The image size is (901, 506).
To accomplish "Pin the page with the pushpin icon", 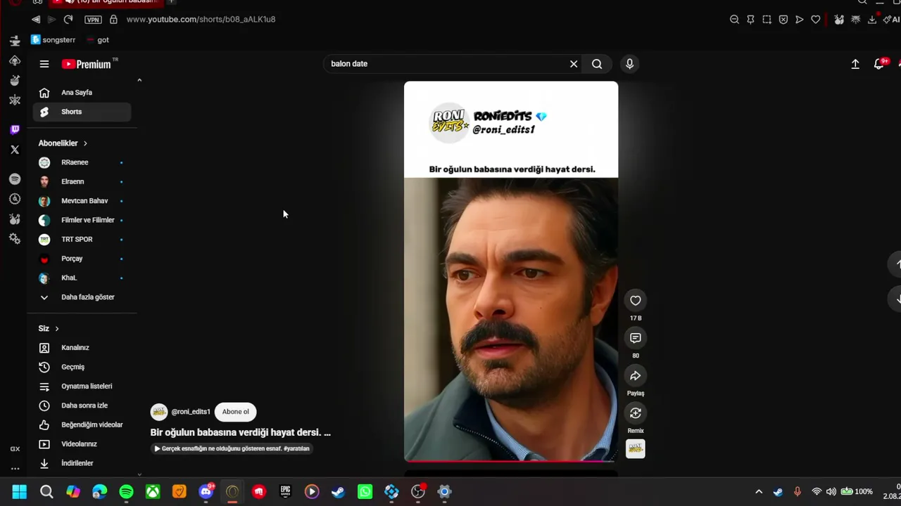I will 750,20.
